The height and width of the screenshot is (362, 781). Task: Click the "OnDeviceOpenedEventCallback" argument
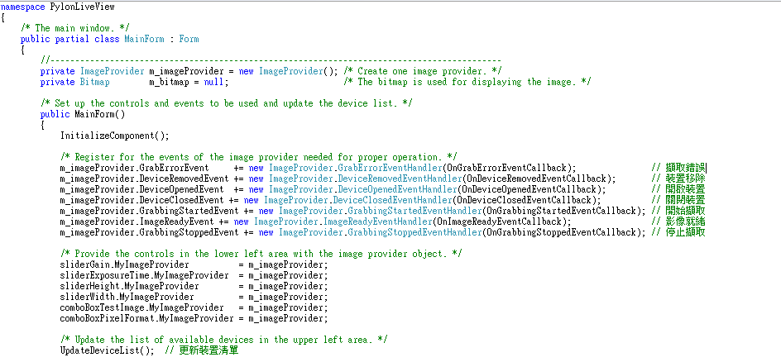(x=529, y=189)
